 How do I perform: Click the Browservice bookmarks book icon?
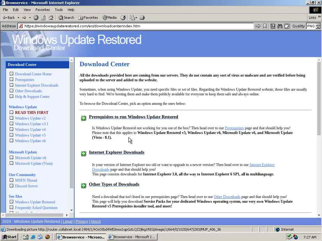click(273, 26)
